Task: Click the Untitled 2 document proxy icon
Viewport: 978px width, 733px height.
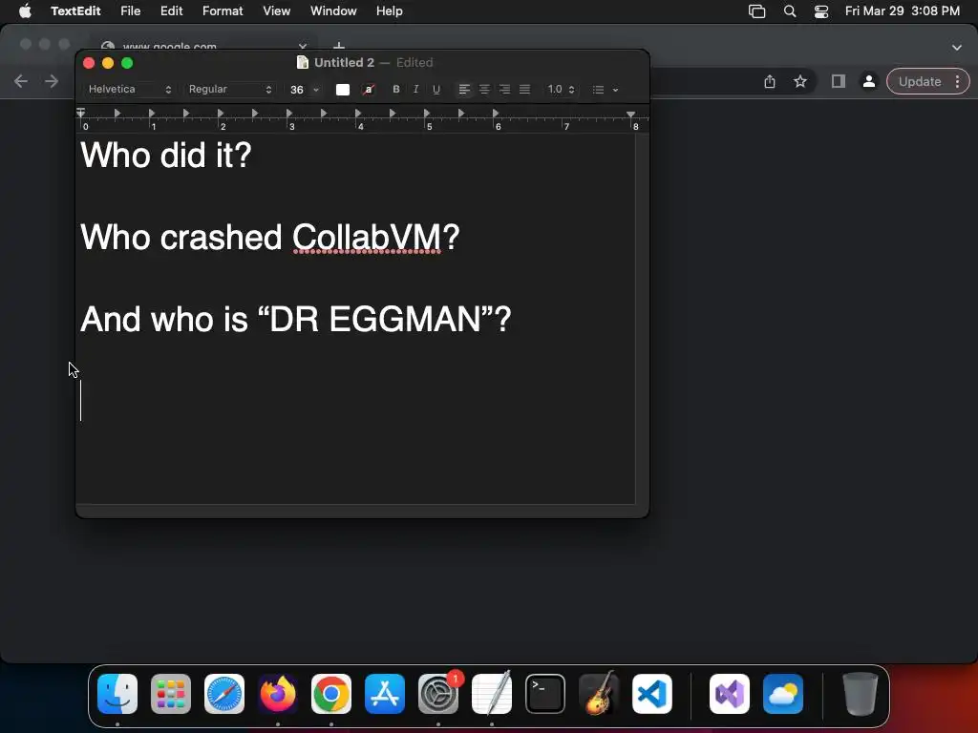Action: [303, 62]
